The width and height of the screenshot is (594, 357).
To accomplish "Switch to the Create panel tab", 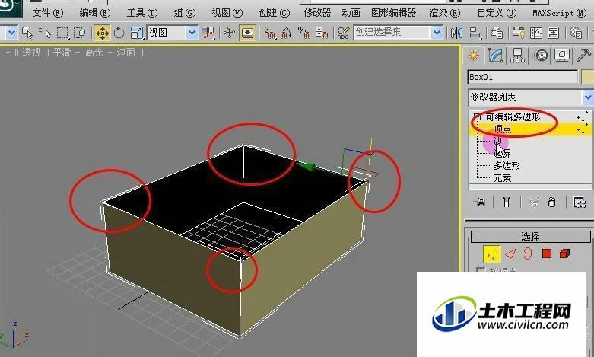I will (x=473, y=56).
